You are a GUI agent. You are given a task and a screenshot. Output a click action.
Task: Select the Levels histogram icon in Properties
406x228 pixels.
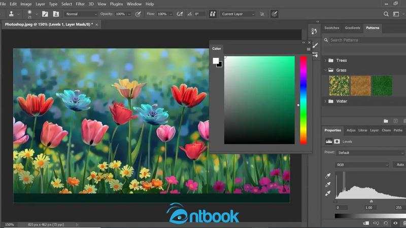328,141
